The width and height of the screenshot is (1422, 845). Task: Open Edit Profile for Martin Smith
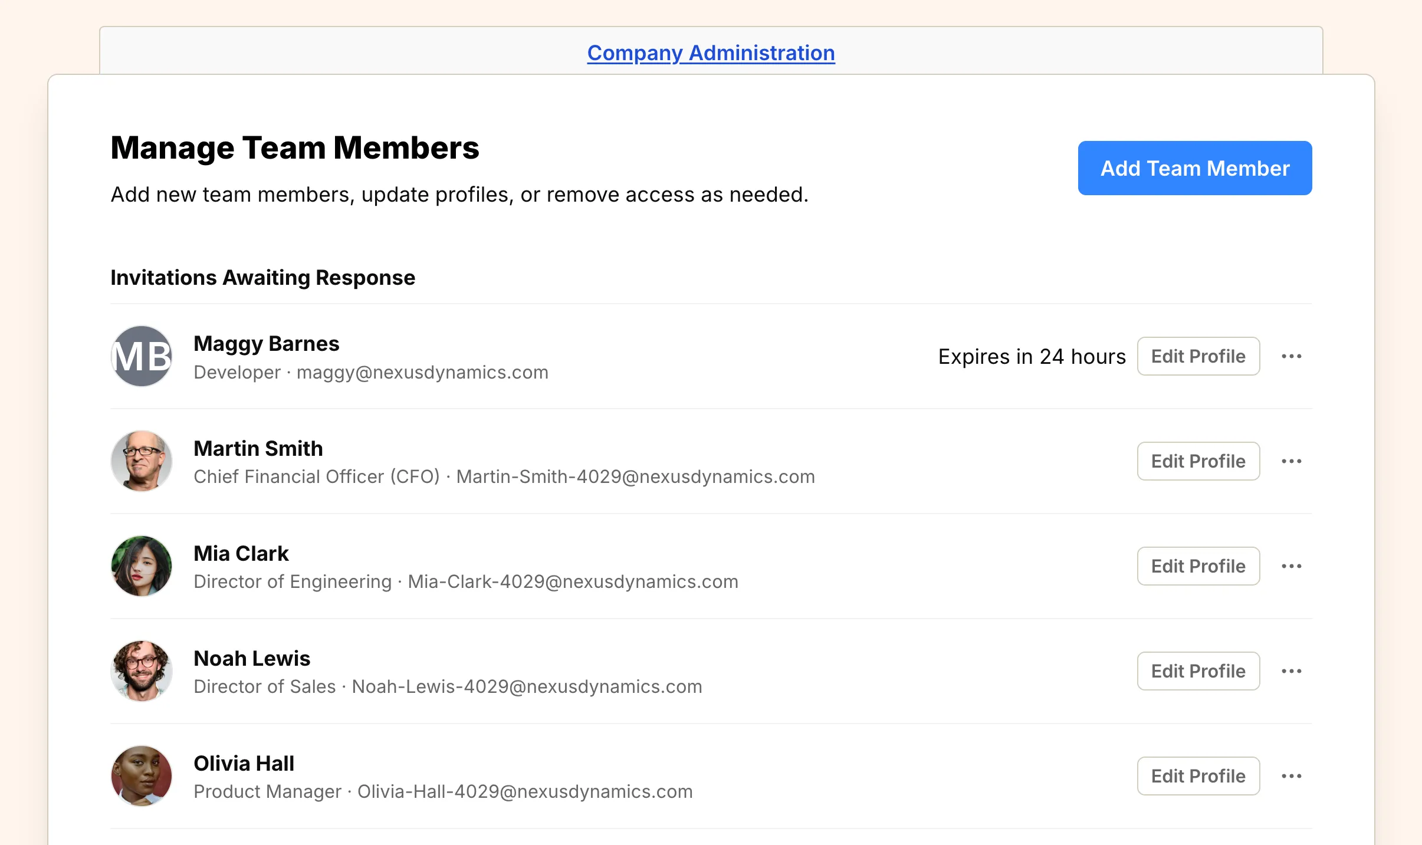click(1198, 461)
